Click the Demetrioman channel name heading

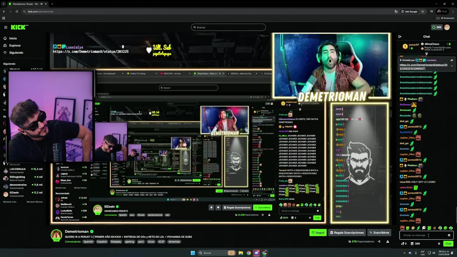[x=77, y=231]
